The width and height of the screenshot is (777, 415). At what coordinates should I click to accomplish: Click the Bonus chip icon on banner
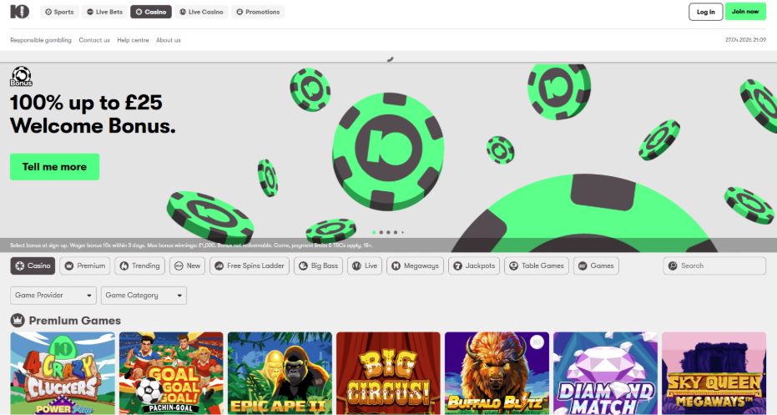[x=22, y=77]
